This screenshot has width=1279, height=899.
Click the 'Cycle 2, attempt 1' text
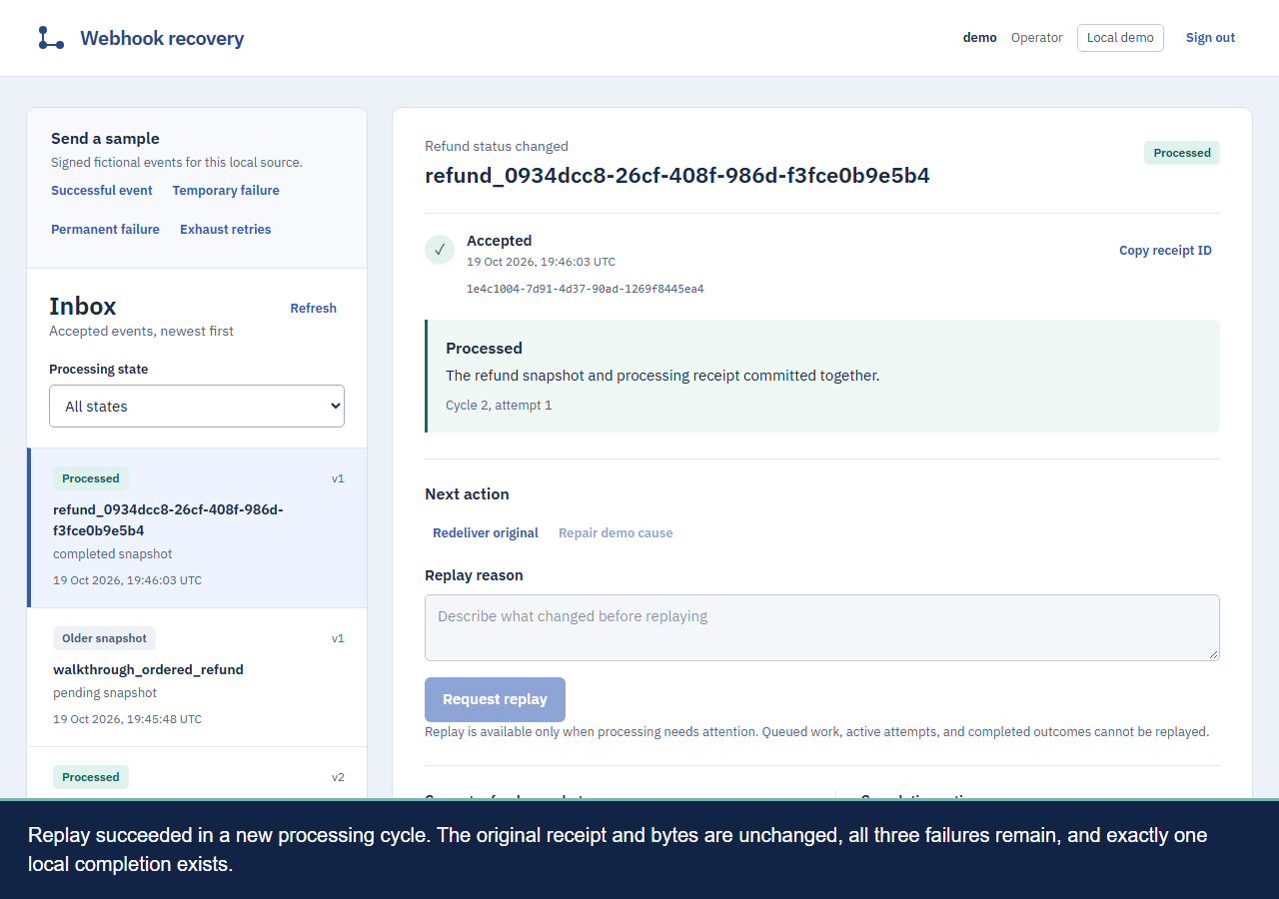click(x=499, y=406)
